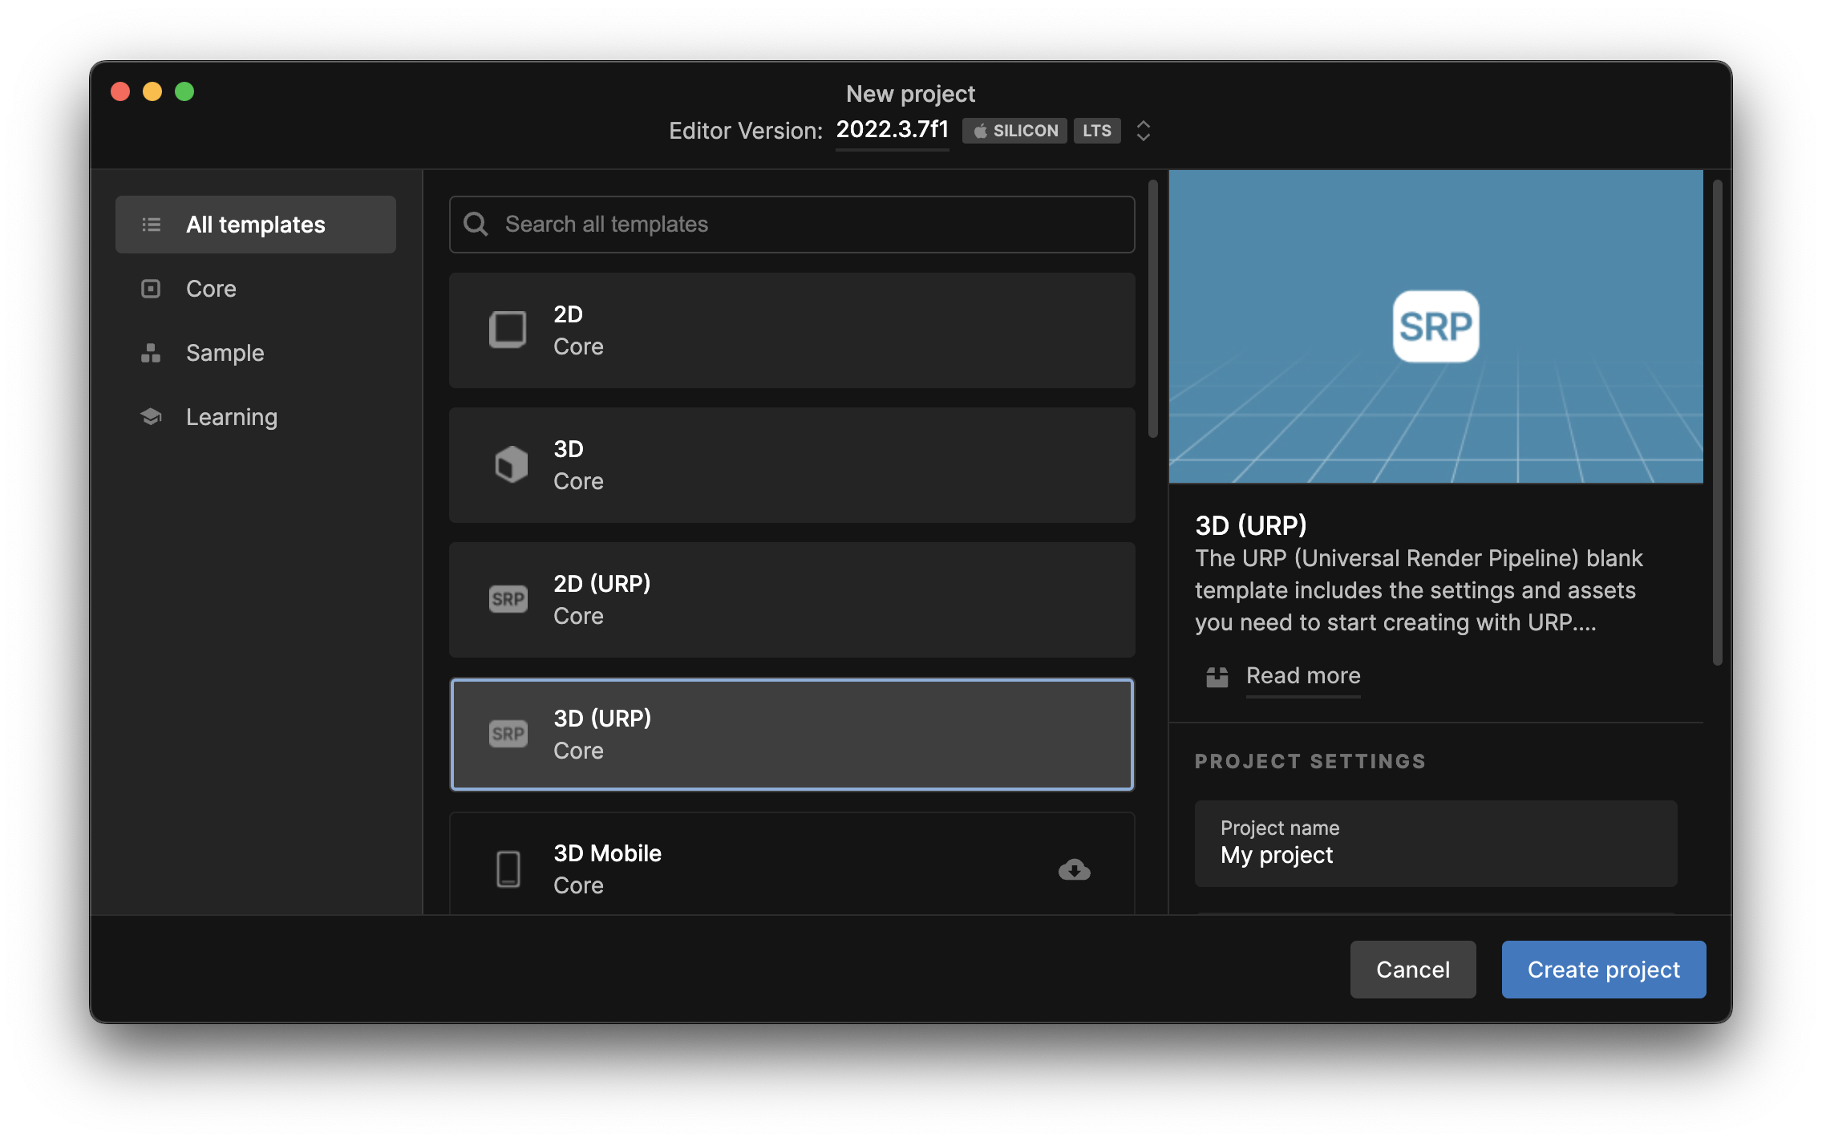Click the SRP preview thumbnail
The height and width of the screenshot is (1142, 1822).
click(x=1435, y=326)
